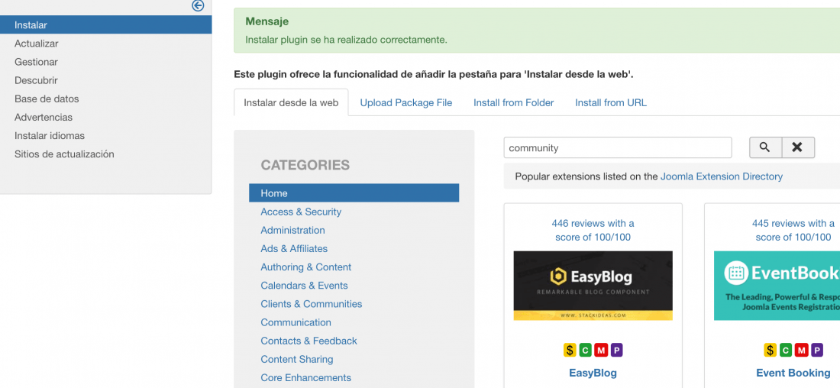Open the Joomla Extension Directory link
Image resolution: width=840 pixels, height=388 pixels.
[722, 176]
